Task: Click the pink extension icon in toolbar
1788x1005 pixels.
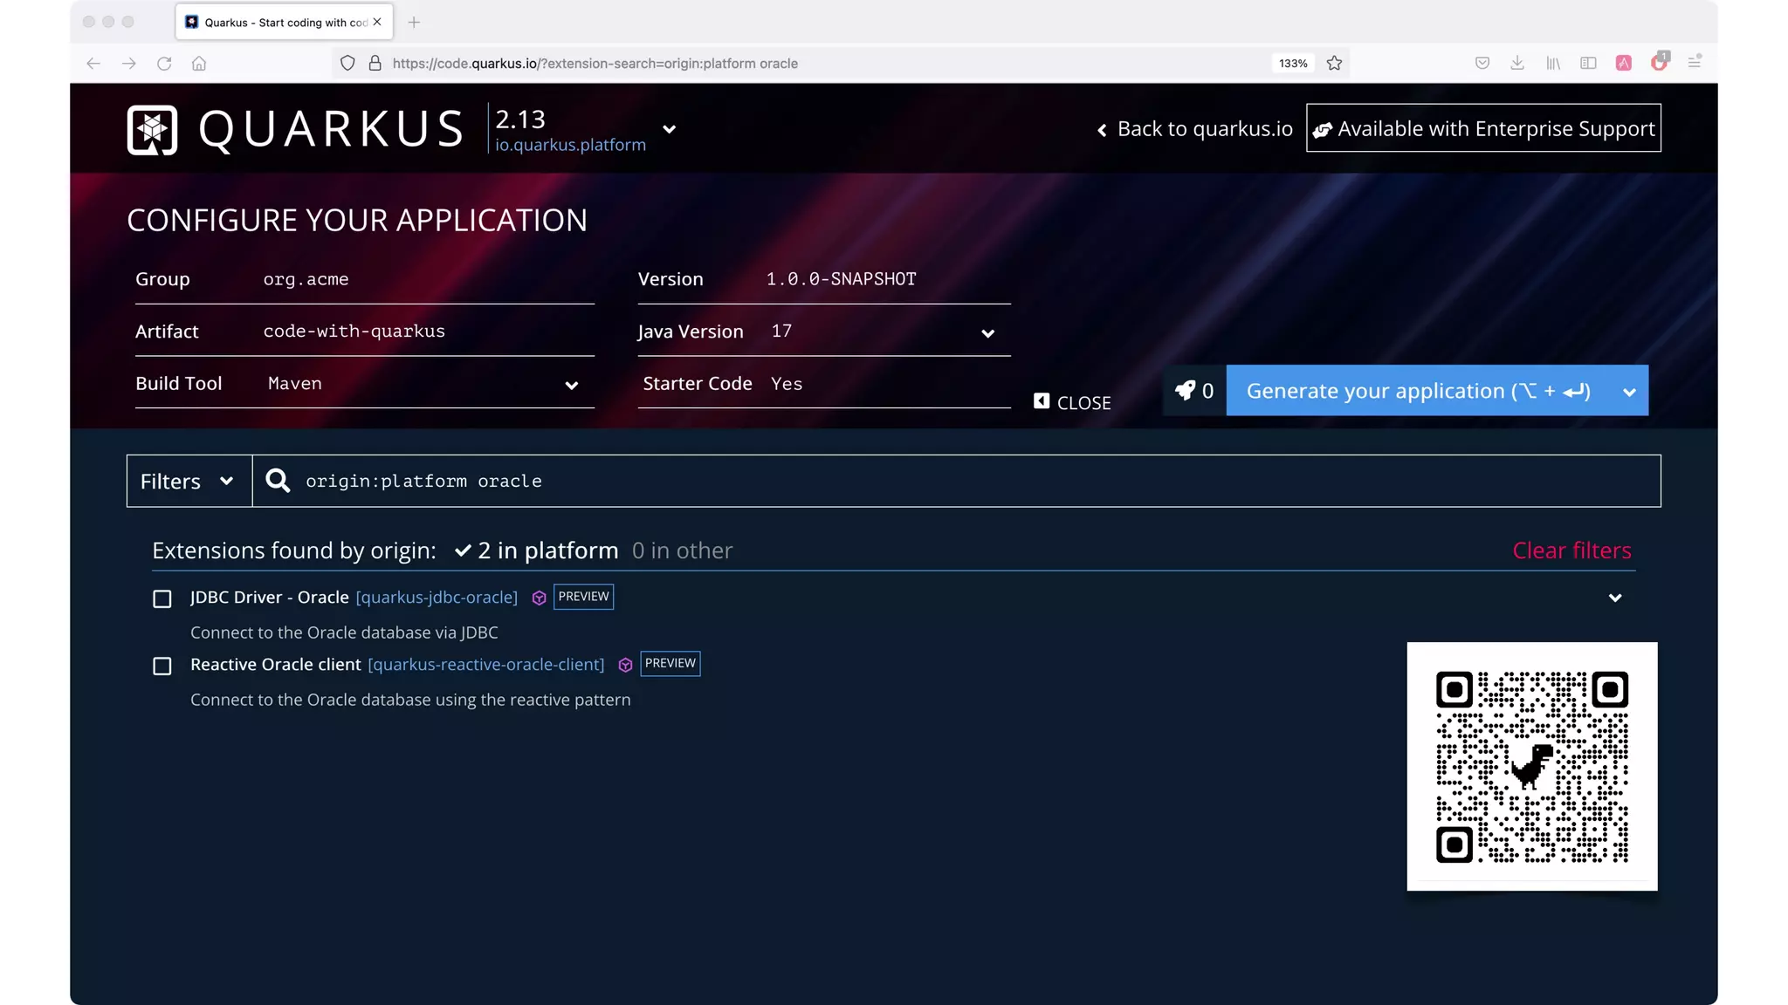Action: tap(1624, 63)
